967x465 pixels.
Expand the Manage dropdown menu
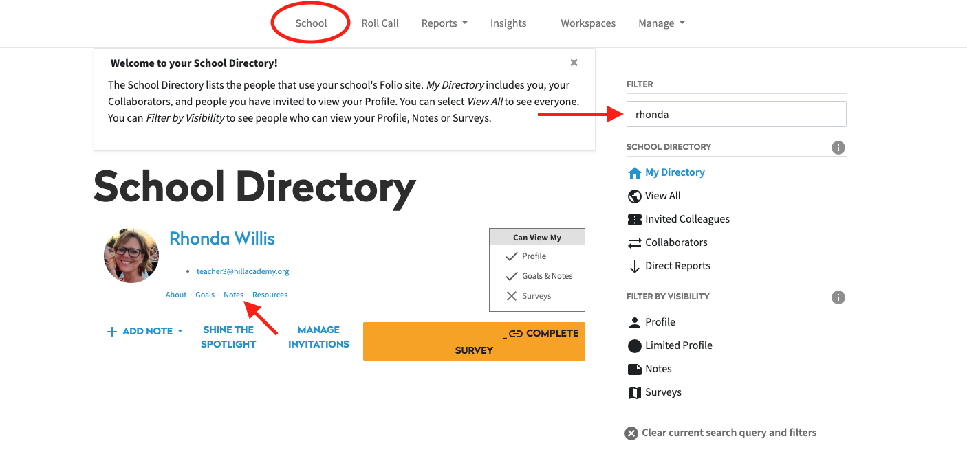coord(661,23)
